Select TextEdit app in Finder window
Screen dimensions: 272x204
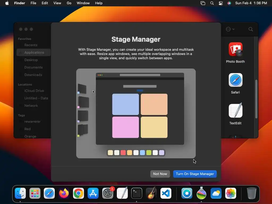point(235,114)
